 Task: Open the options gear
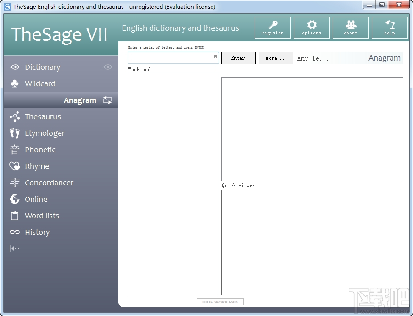pos(312,28)
